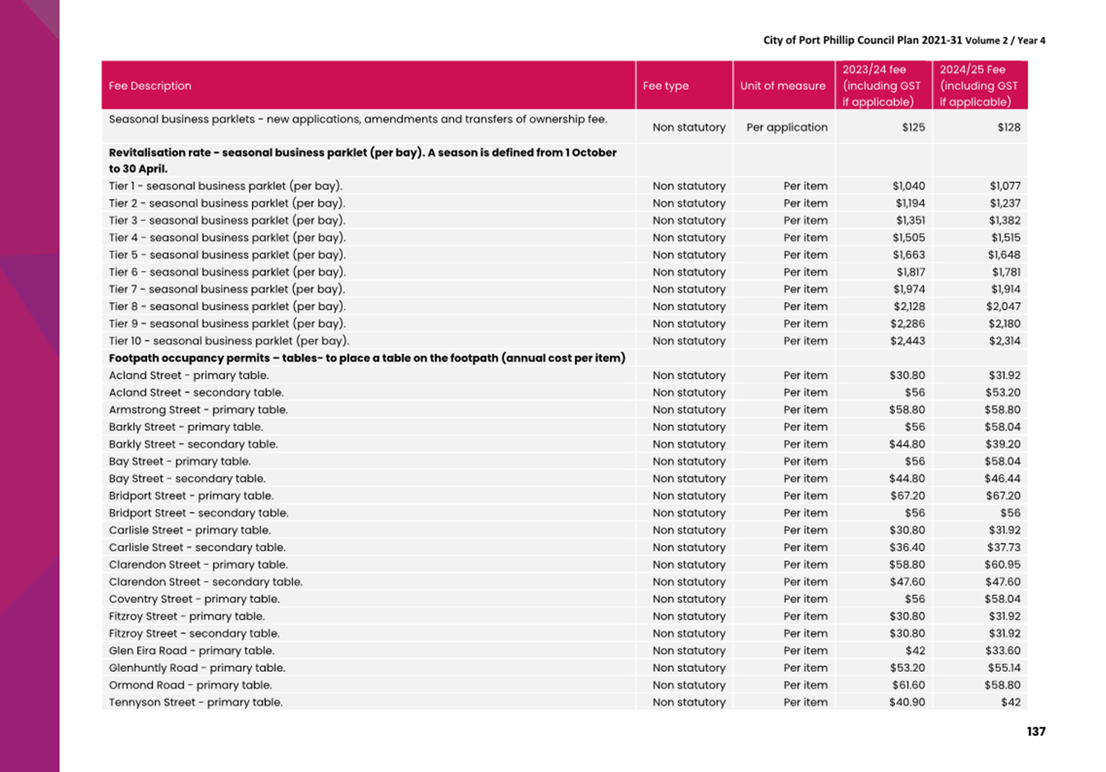Click the $128 fee value

click(x=1008, y=127)
